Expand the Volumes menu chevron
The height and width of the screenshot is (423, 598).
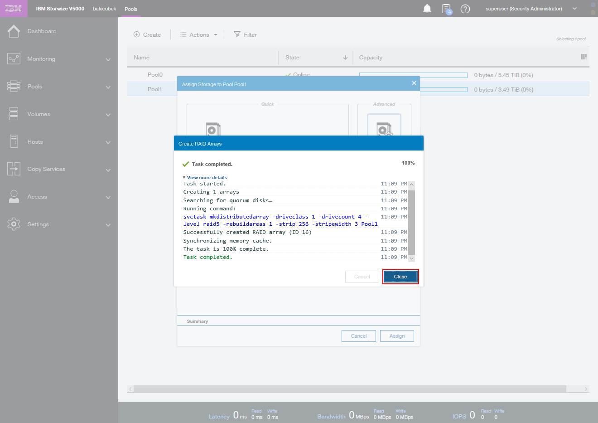click(108, 115)
